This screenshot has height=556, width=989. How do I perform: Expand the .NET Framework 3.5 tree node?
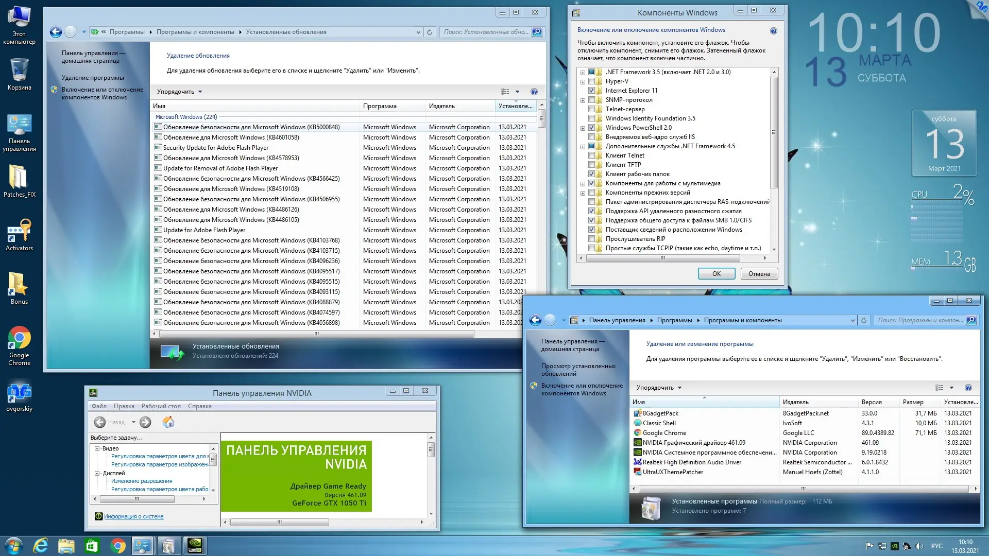583,73
